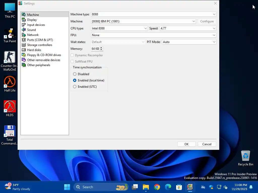Image resolution: width=258 pixels, height=193 pixels.
Task: Open the Windows Start menu
Action: (x=67, y=187)
